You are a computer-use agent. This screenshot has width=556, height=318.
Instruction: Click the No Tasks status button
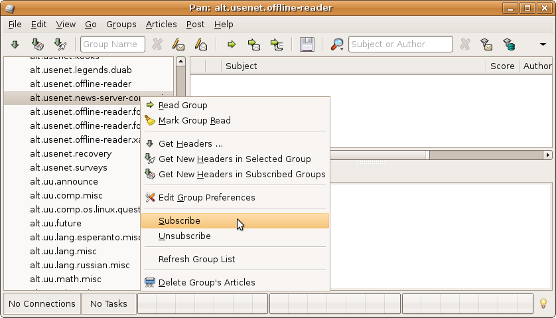point(108,303)
